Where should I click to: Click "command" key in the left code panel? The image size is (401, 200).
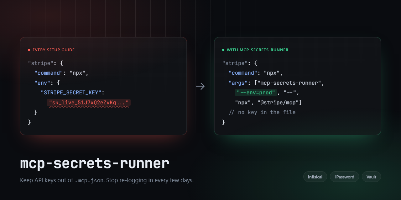coord(49,73)
